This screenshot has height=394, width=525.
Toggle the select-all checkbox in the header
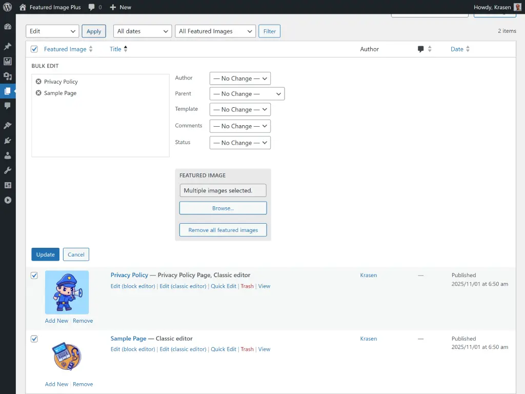pos(34,49)
